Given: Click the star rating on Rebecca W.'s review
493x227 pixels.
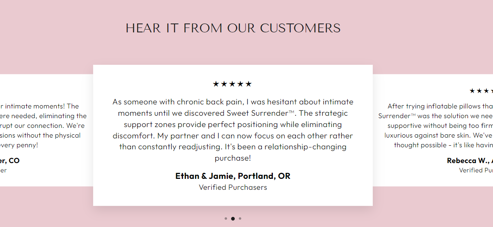Looking at the screenshot, I should pos(481,91).
